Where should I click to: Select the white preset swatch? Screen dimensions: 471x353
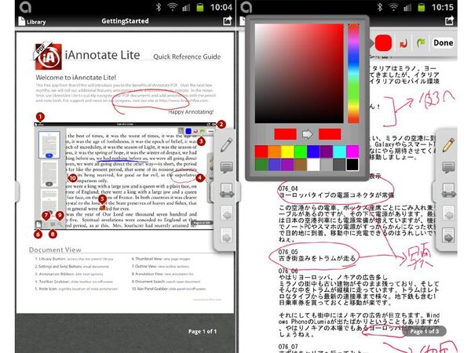pos(313,165)
